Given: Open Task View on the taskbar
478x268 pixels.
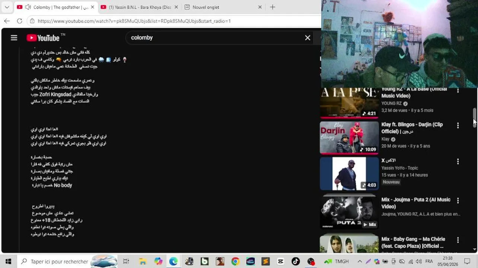Looking at the screenshot, I should pyautogui.click(x=126, y=262).
